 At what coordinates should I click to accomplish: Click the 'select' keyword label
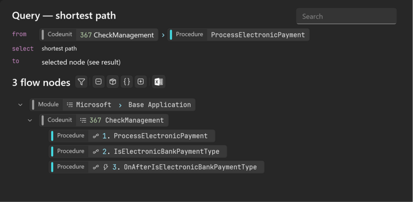coord(23,49)
